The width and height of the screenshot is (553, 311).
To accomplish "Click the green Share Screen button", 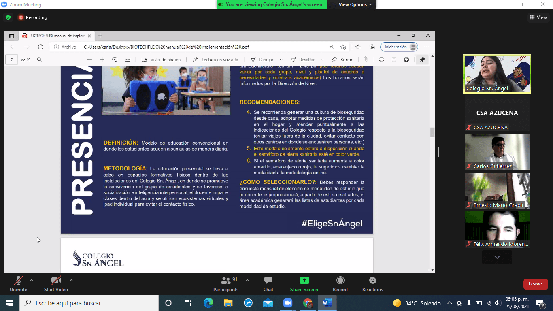I will 304,284.
